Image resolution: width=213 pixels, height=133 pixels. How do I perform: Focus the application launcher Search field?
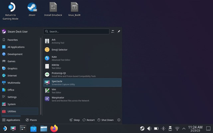(x=76, y=32)
